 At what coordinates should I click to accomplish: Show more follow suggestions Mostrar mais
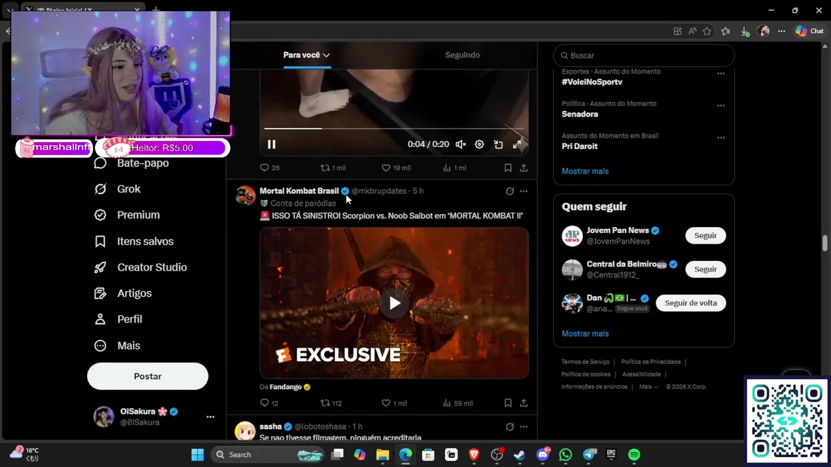585,333
